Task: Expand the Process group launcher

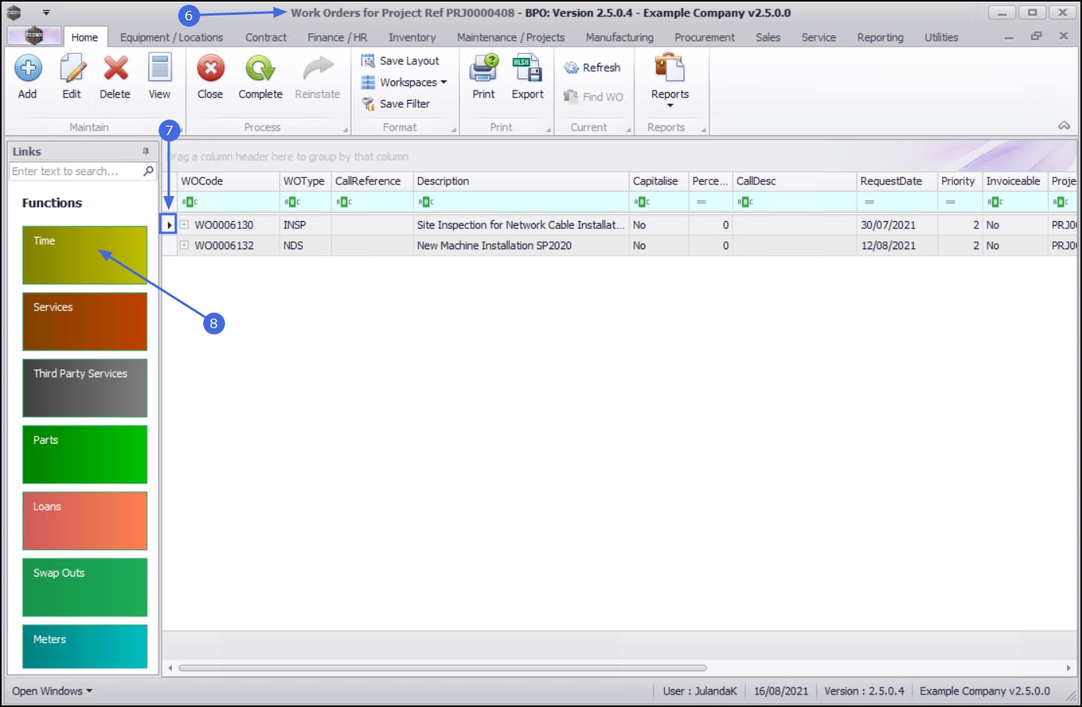Action: point(345,130)
